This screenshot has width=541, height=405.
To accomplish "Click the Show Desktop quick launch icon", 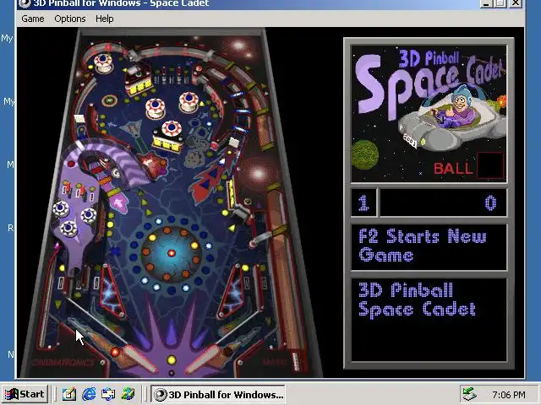I will coord(69,394).
